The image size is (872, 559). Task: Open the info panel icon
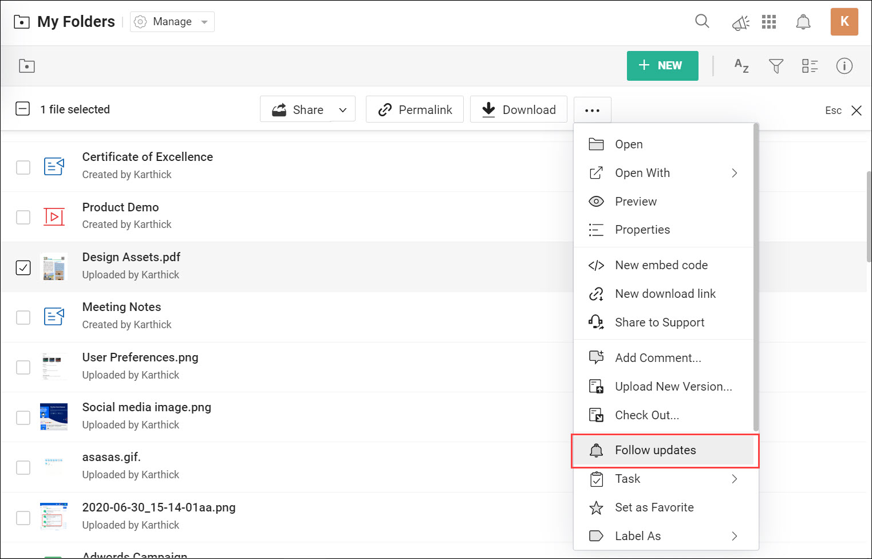844,66
